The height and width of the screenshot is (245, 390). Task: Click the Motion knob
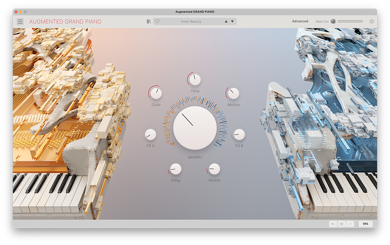(234, 93)
